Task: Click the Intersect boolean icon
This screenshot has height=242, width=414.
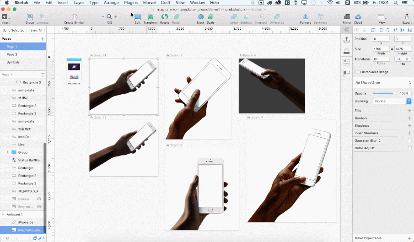Action: click(261, 17)
